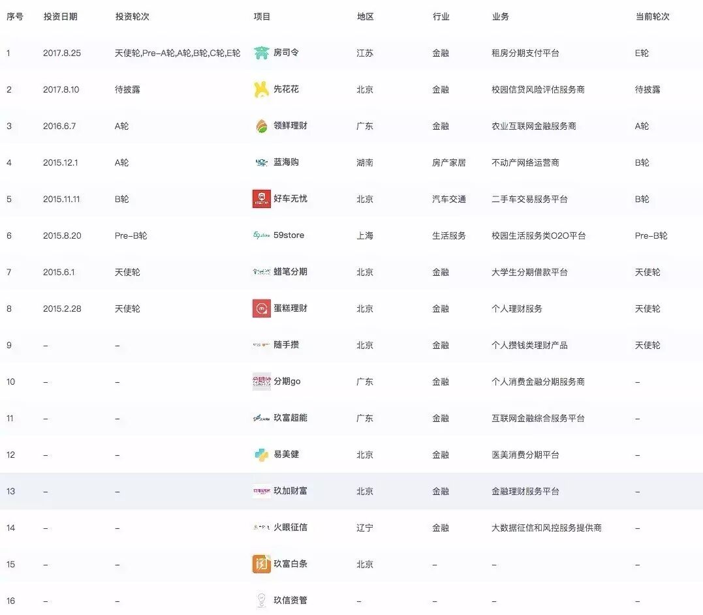Open the 好车无忧 project link
The height and width of the screenshot is (615, 703).
(x=290, y=199)
